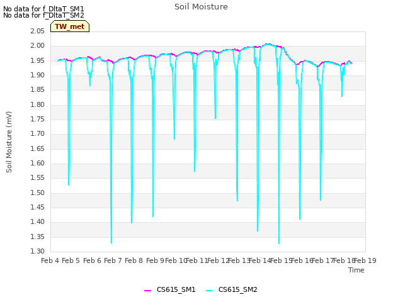Click the Feb 12 x-axis tick label

click(x=218, y=260)
